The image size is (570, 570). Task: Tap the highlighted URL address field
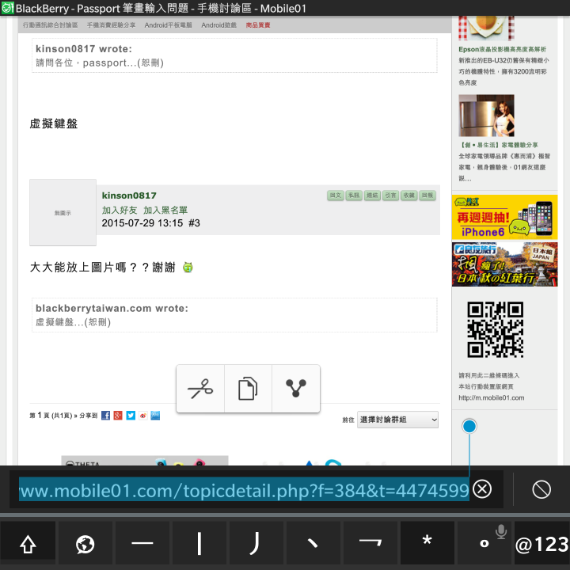(x=244, y=490)
